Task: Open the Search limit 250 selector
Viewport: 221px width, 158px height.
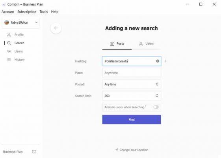Action: (x=132, y=96)
